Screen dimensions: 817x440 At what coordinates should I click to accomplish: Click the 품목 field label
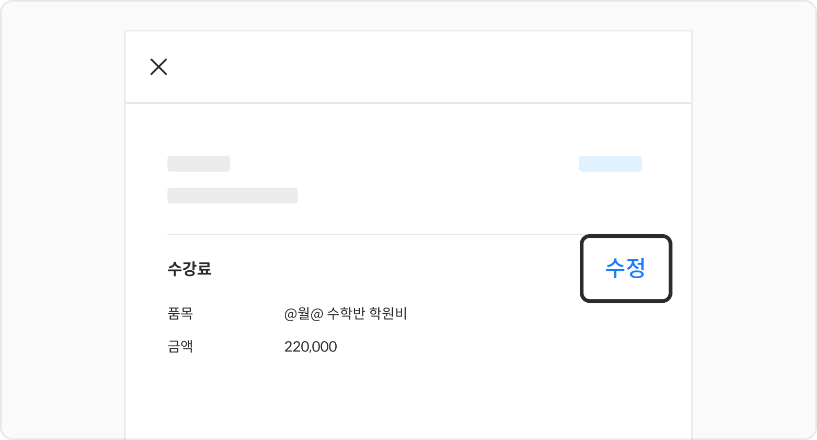coord(180,314)
